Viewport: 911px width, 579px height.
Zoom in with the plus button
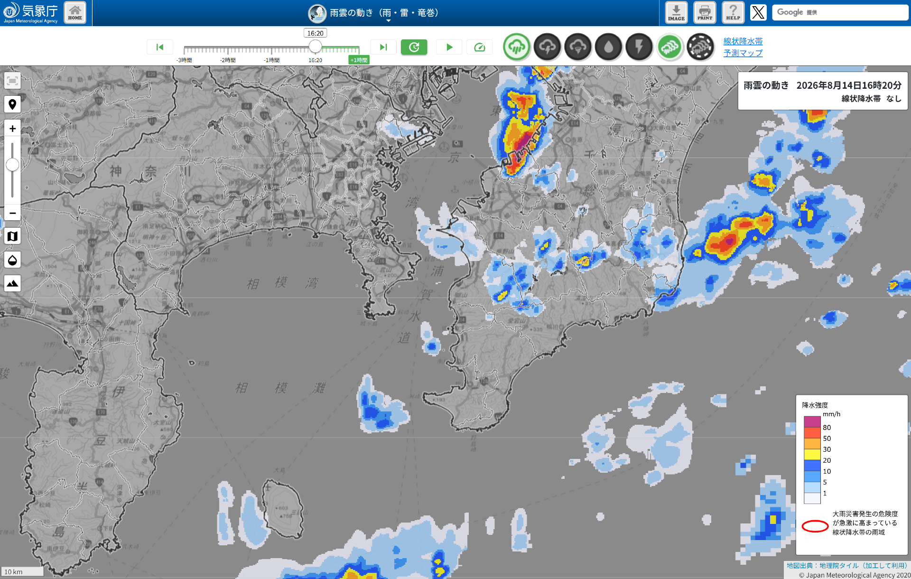(x=12, y=128)
